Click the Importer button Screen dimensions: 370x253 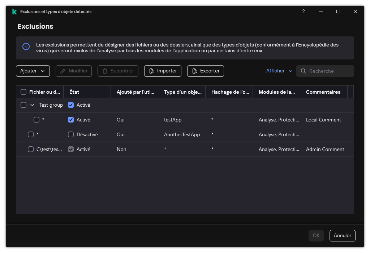tap(163, 71)
